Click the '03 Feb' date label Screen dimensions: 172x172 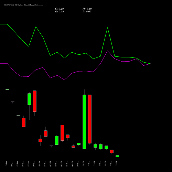click(56, 164)
